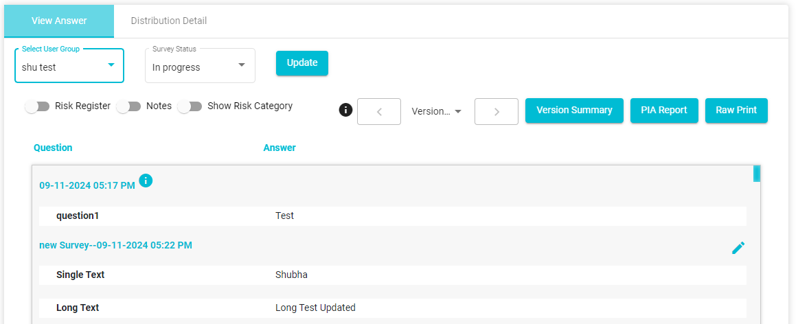
Task: Switch to the Distribution Detail tab
Action: pyautogui.click(x=169, y=21)
